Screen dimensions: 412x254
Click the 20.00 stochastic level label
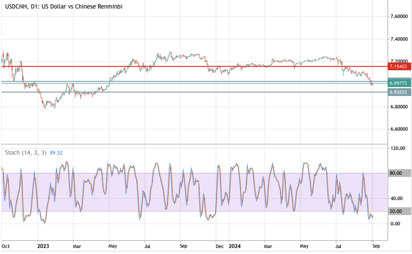click(x=399, y=211)
